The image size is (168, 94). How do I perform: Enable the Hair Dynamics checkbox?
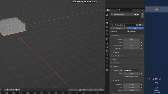[x=114, y=56]
